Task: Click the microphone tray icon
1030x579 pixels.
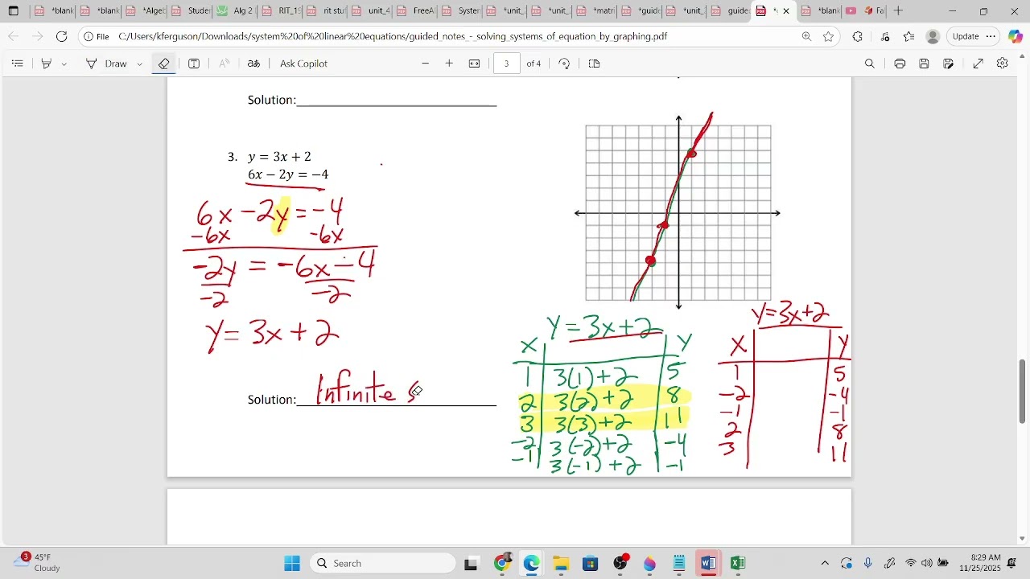Action: coord(868,564)
